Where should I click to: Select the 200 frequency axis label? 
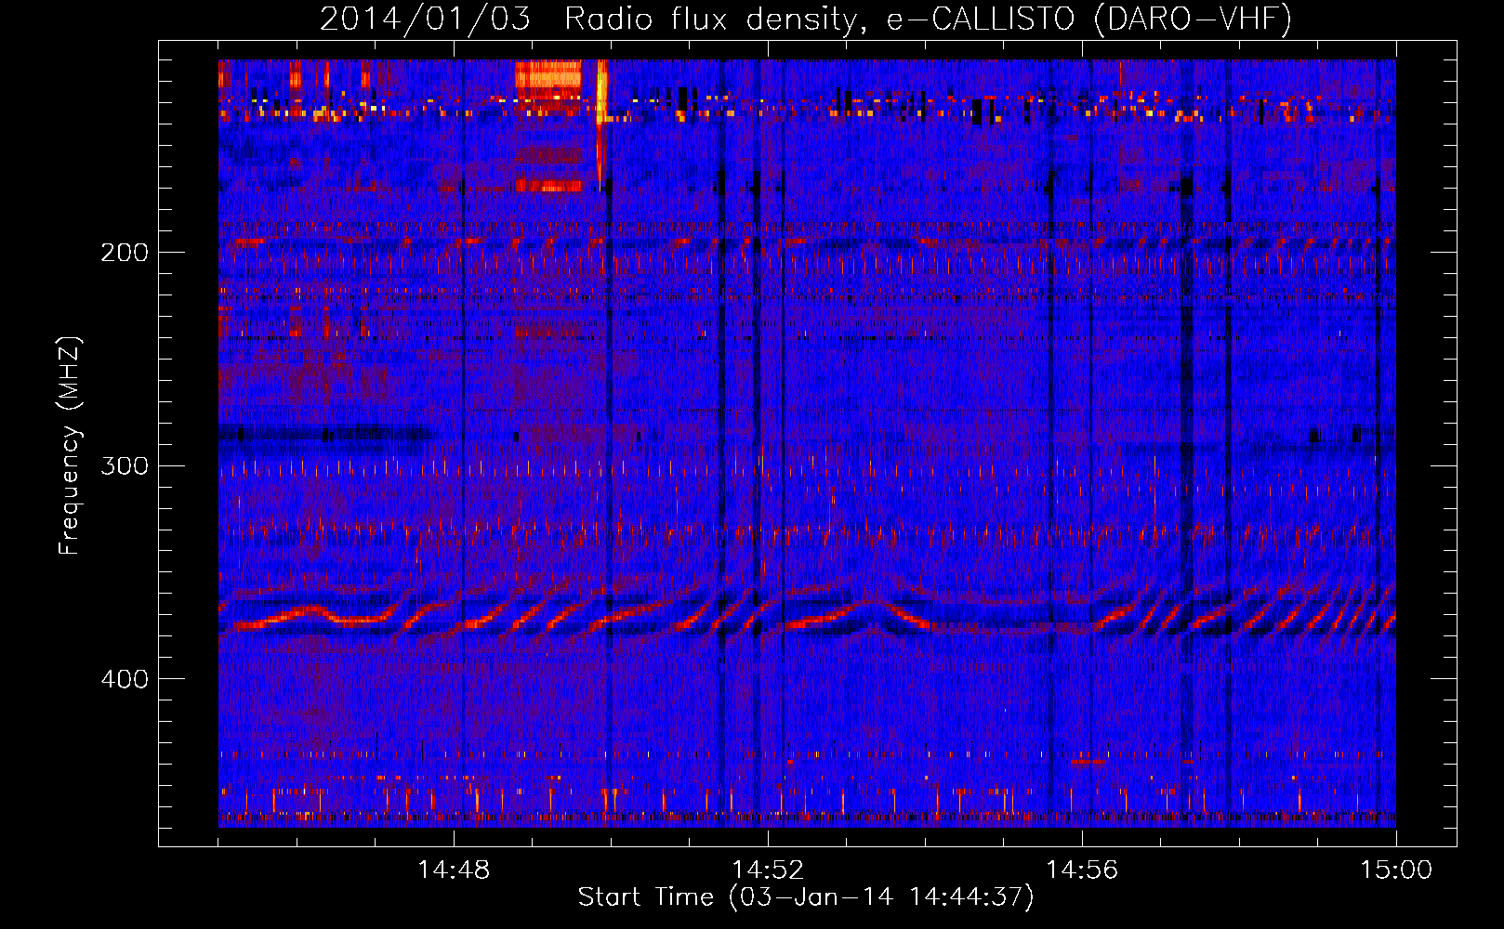[x=125, y=253]
